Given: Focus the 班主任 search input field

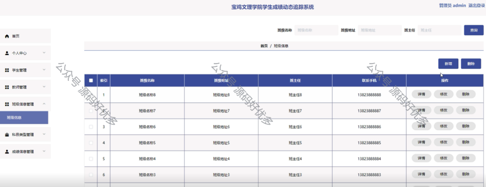Looking at the screenshot, I should click(439, 30).
